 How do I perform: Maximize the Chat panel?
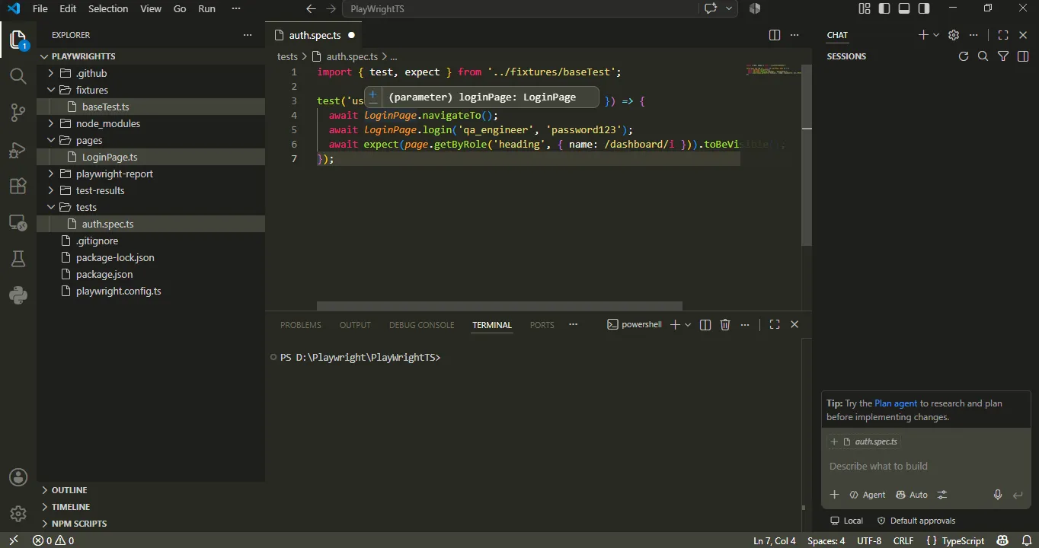coord(1003,35)
